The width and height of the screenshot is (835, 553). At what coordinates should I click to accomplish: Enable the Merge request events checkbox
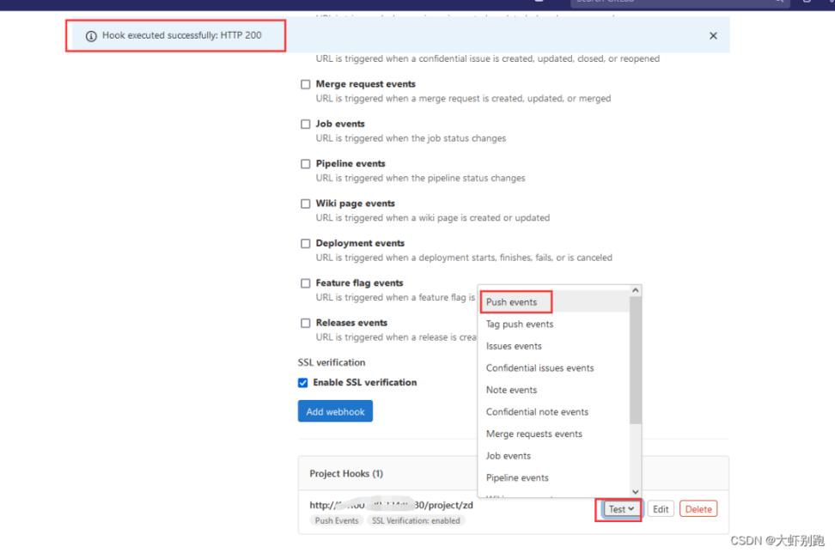305,85
